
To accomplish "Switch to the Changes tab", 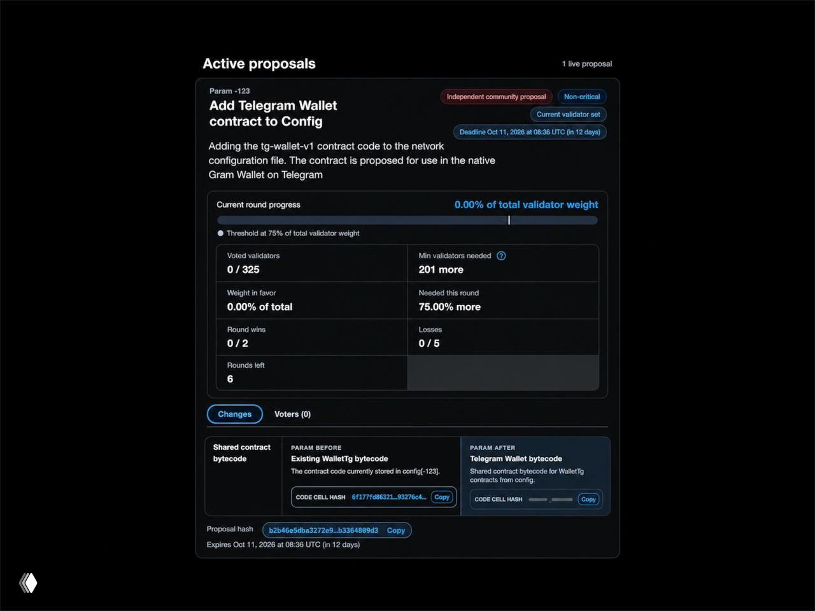I will 235,414.
